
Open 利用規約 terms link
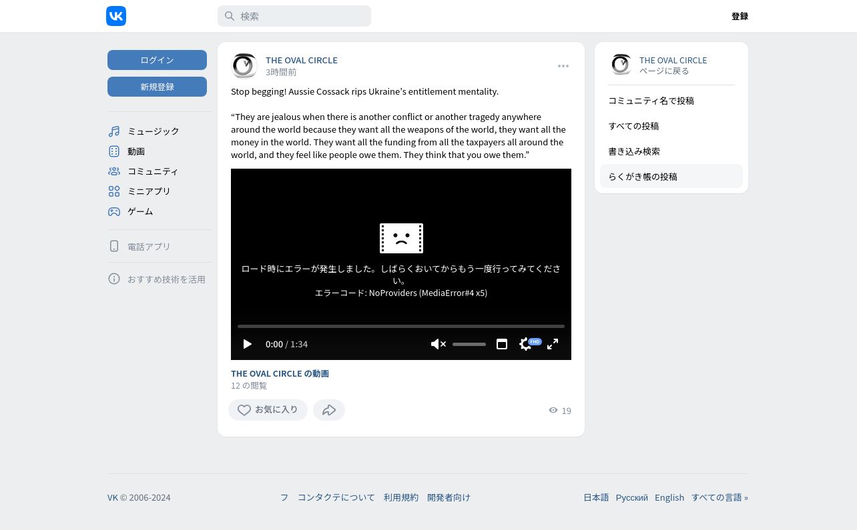pyautogui.click(x=401, y=497)
